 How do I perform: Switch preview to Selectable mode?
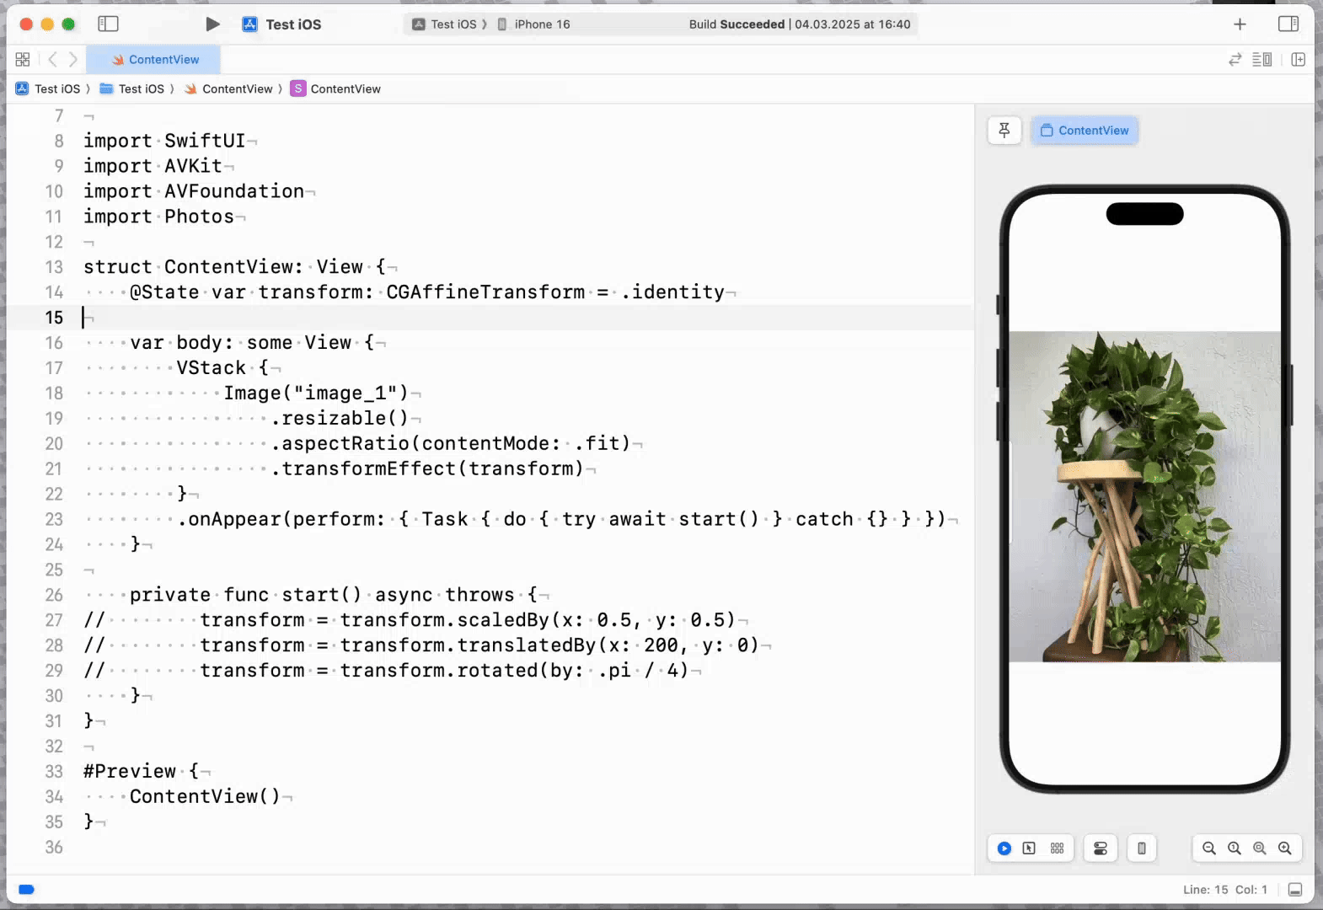tap(1029, 848)
